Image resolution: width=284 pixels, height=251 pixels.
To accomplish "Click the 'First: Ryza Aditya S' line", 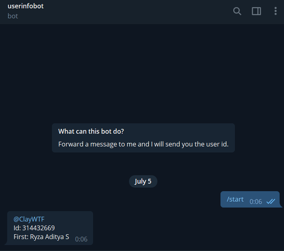I will (41, 237).
